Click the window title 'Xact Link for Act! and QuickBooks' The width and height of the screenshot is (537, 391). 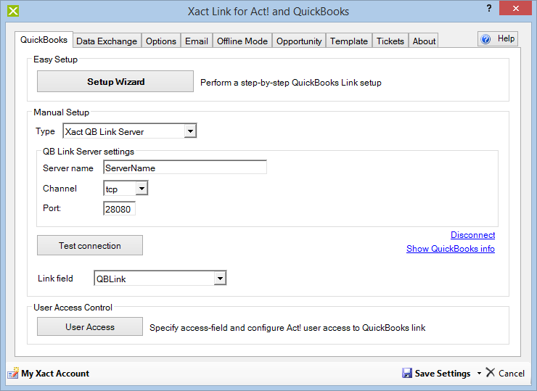[x=268, y=12]
